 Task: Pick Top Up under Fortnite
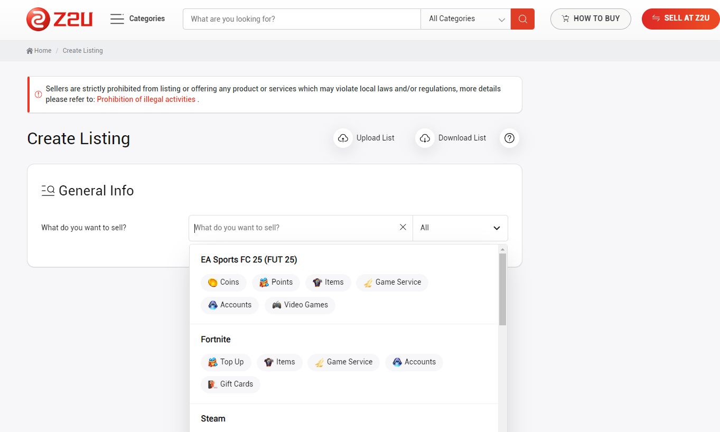click(226, 362)
